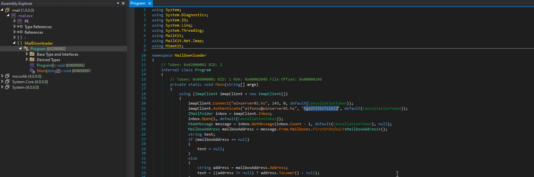The image size is (534, 177).
Task: Open the Assembly Explorer window options dropdown
Action: (x=118, y=3)
